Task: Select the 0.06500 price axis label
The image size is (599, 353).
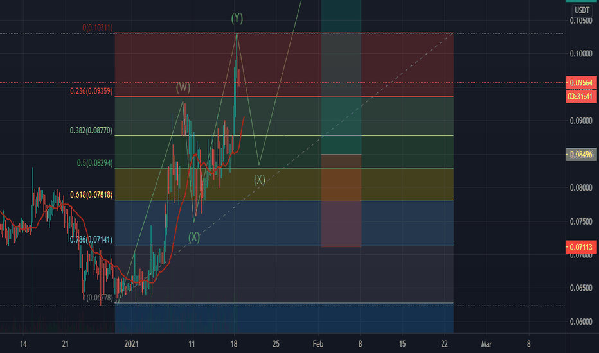Action: click(x=581, y=288)
